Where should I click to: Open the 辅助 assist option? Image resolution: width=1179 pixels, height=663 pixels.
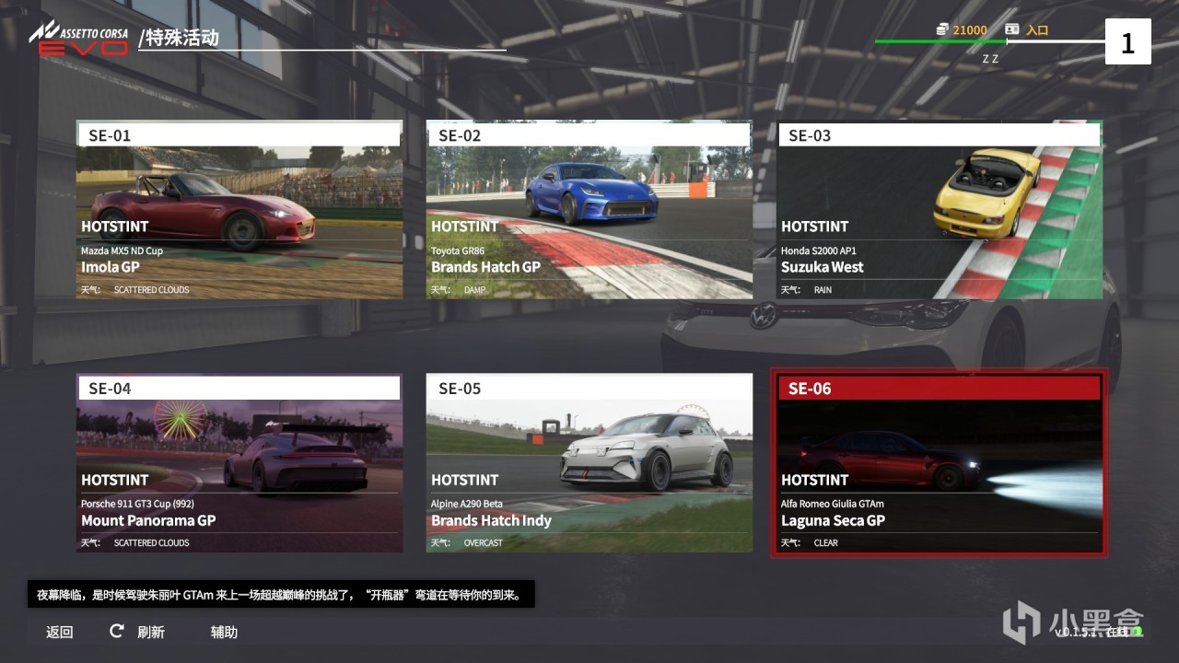224,632
